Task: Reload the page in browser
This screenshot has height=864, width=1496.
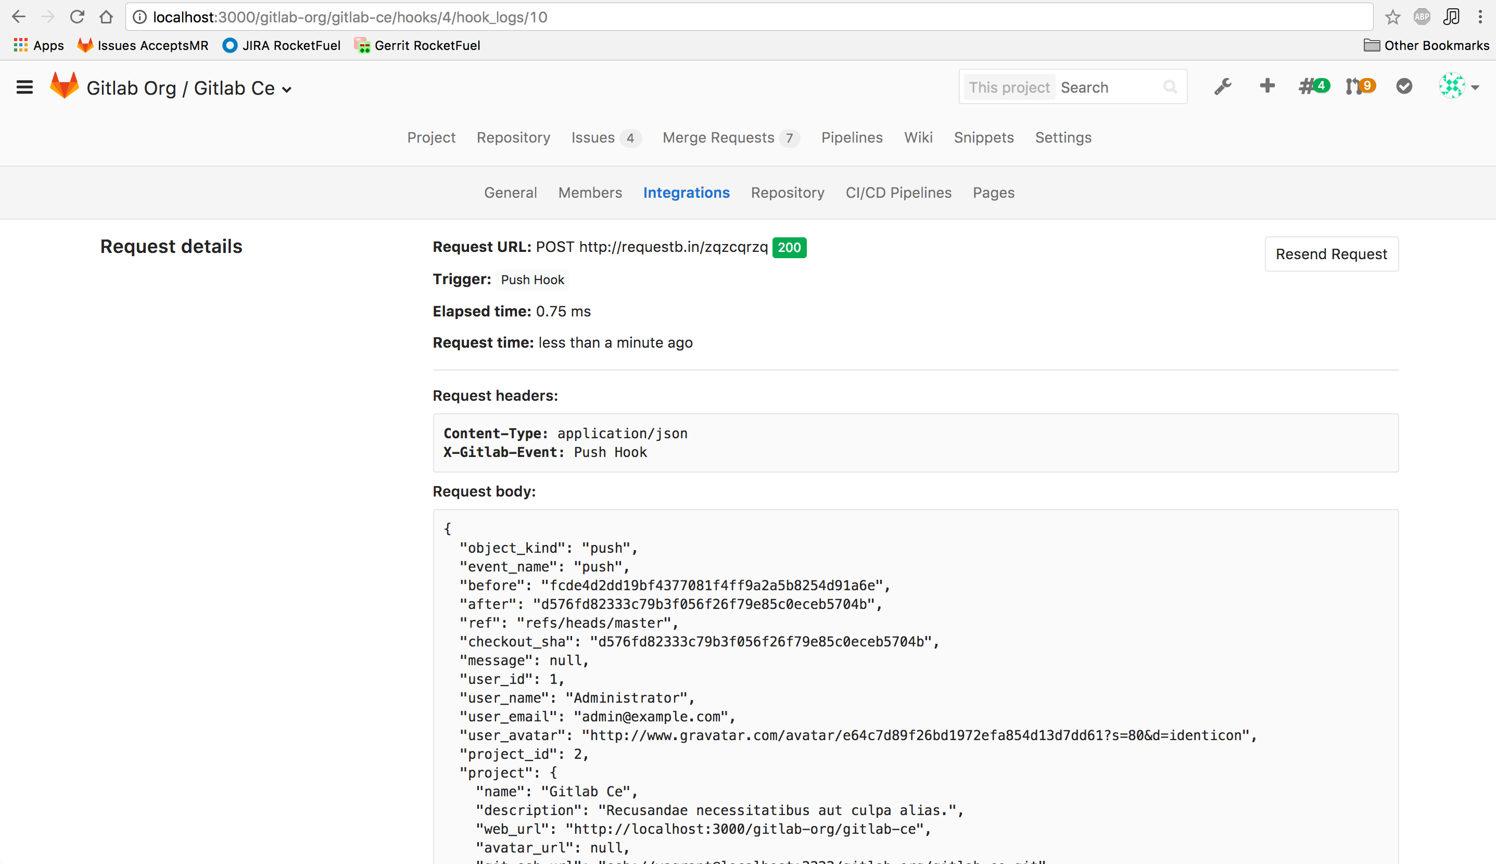Action: [77, 17]
